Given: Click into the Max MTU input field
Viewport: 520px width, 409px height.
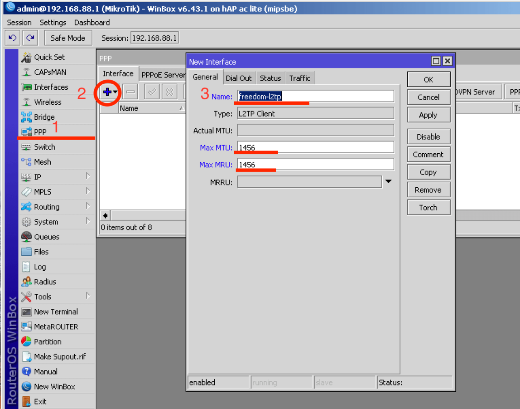Looking at the screenshot, I should tap(315, 147).
